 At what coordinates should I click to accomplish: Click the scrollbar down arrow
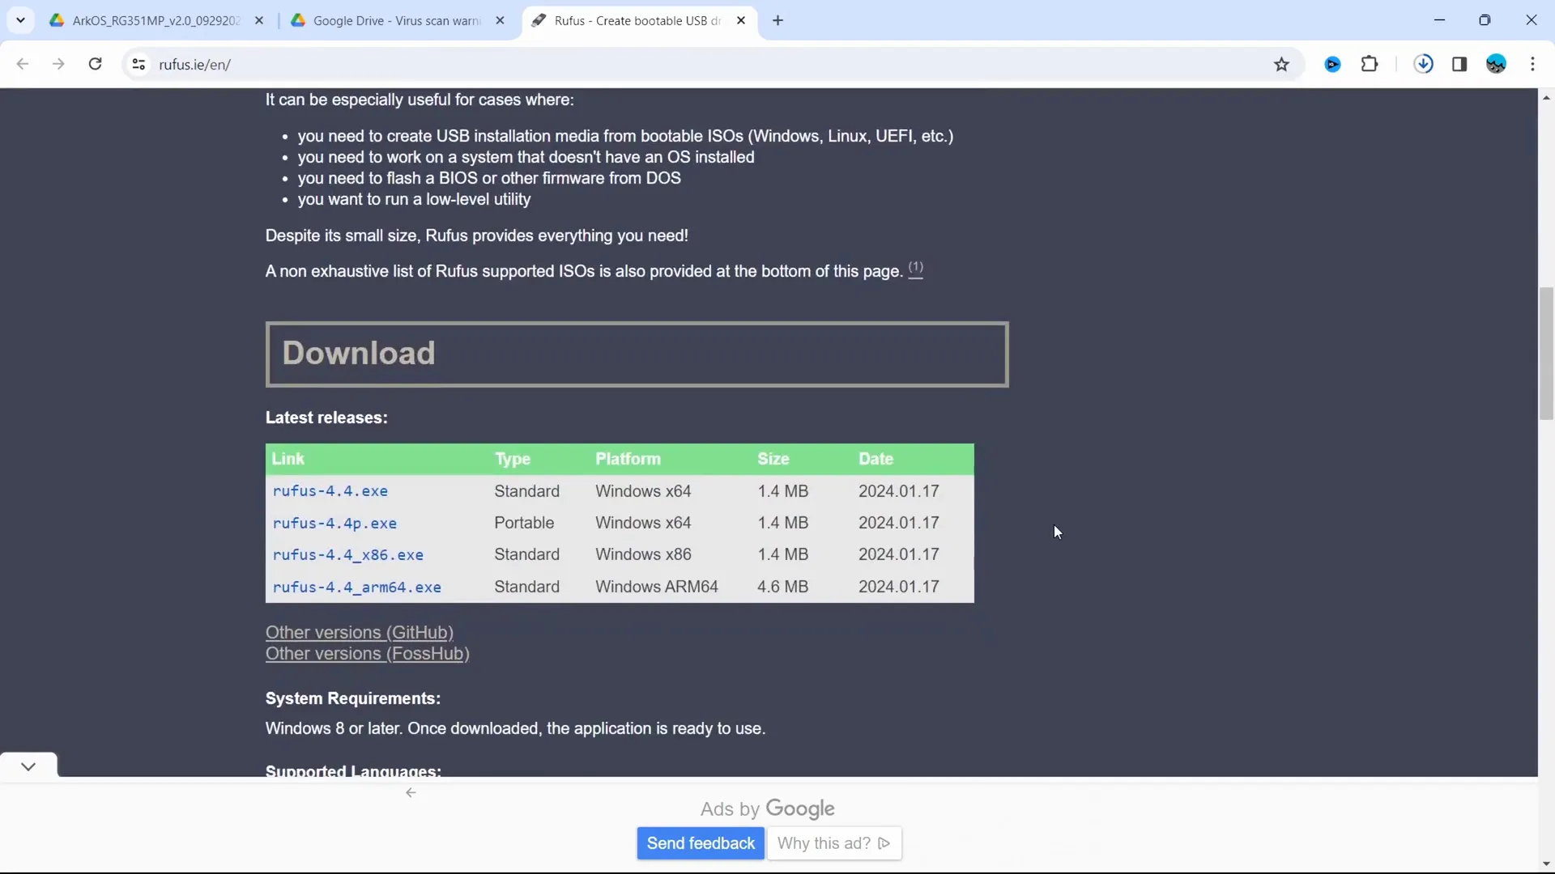pos(1546,864)
